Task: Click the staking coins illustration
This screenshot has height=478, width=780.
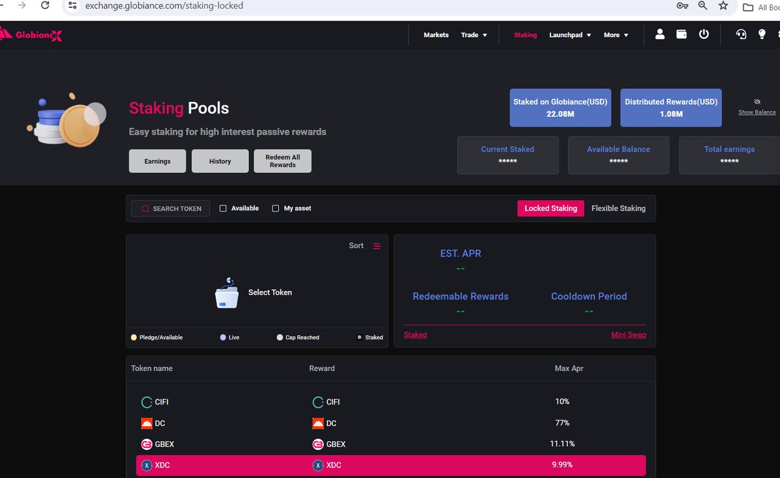Action: point(66,120)
